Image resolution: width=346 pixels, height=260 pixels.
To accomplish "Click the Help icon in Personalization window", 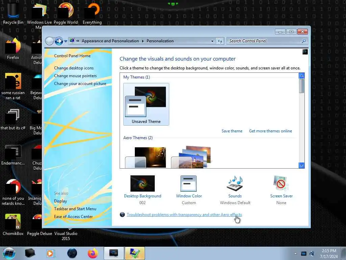I will [305, 52].
